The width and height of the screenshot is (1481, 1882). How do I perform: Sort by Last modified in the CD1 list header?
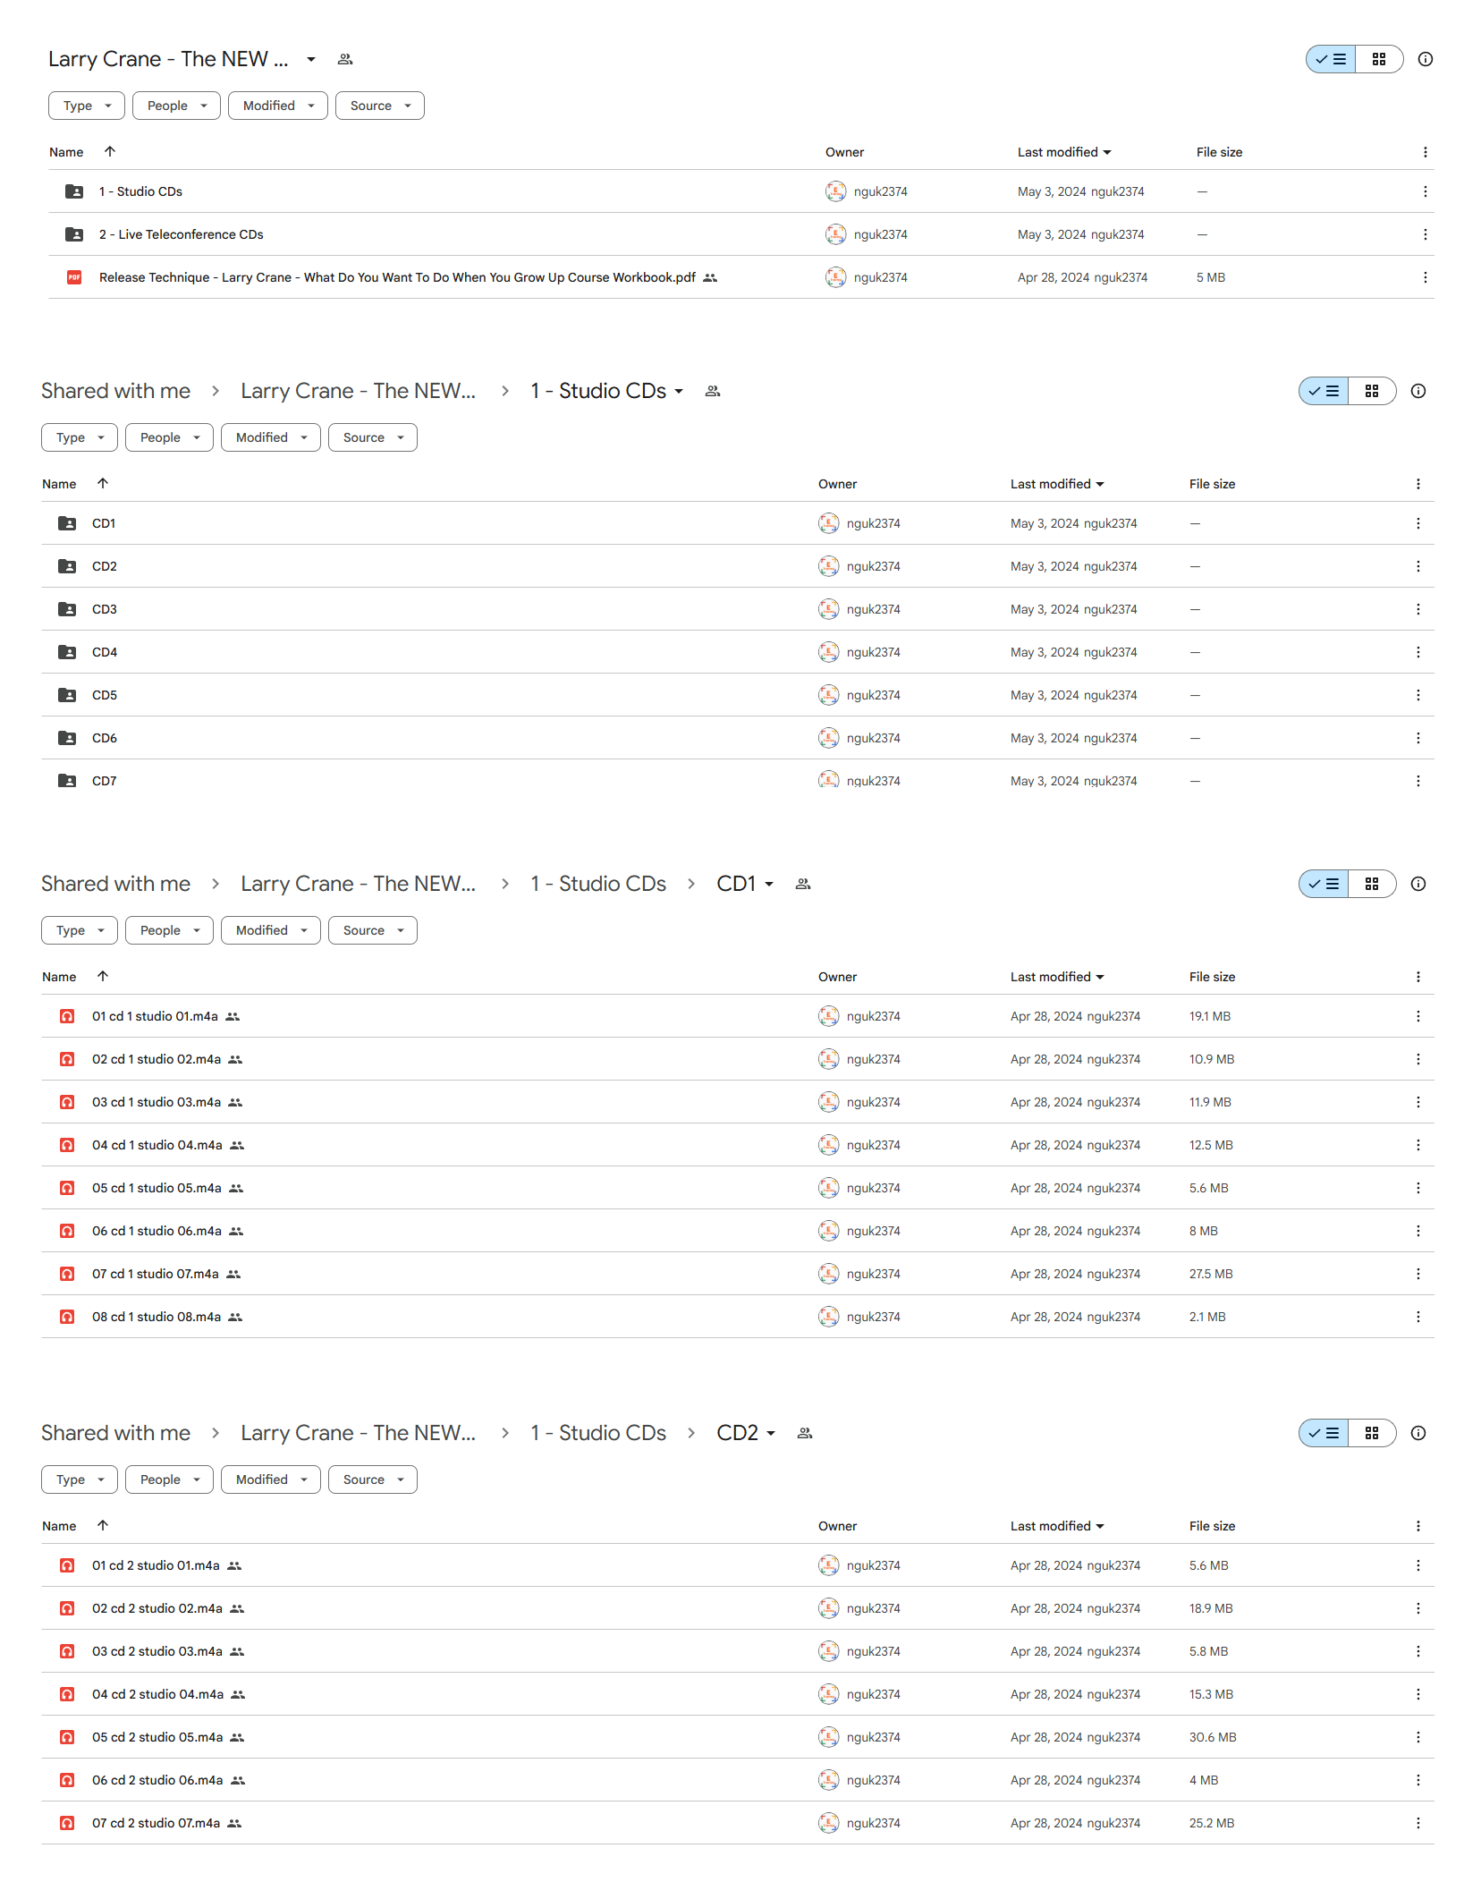point(1057,977)
